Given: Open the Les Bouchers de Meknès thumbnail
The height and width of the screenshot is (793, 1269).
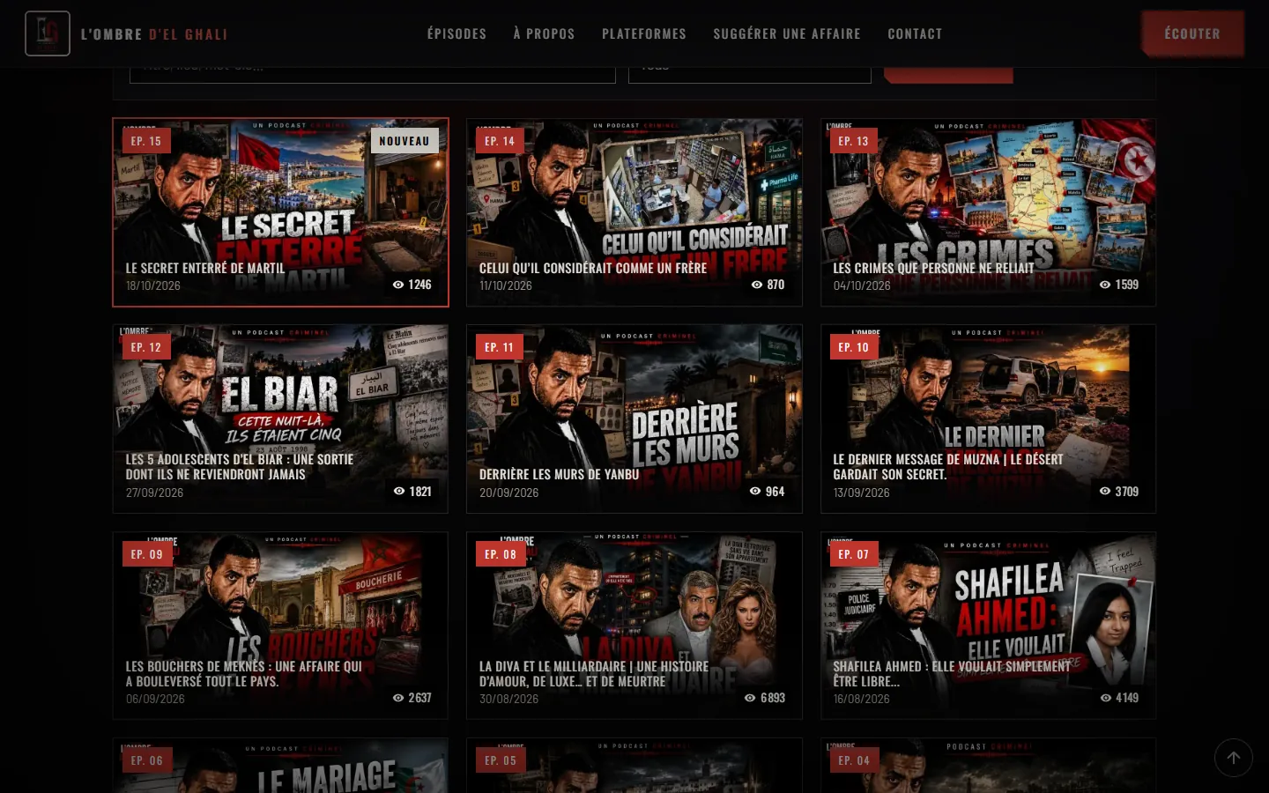Looking at the screenshot, I should (x=280, y=626).
